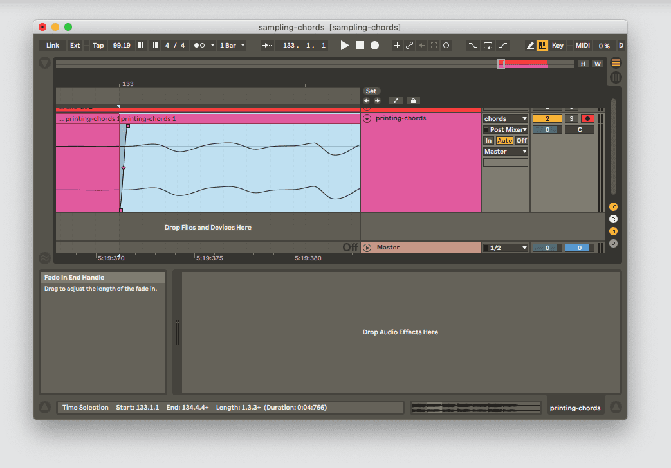Image resolution: width=671 pixels, height=468 pixels.
Task: Click the I/O mixer section toggle icon
Action: (x=613, y=206)
